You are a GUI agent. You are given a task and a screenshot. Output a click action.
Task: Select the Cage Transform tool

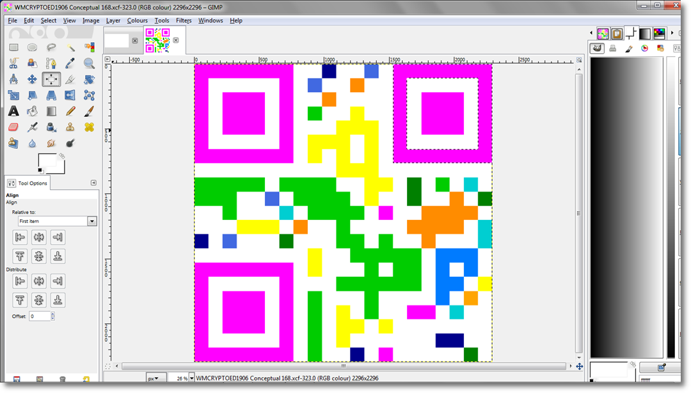click(89, 95)
